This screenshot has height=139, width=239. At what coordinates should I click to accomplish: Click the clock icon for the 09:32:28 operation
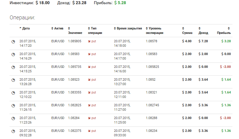pos(13,131)
